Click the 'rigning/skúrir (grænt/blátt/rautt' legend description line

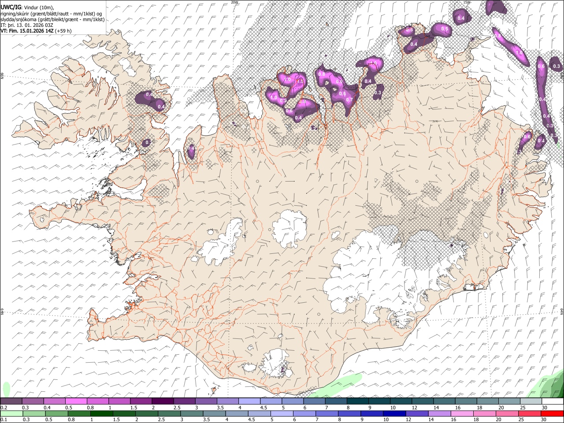52,14
